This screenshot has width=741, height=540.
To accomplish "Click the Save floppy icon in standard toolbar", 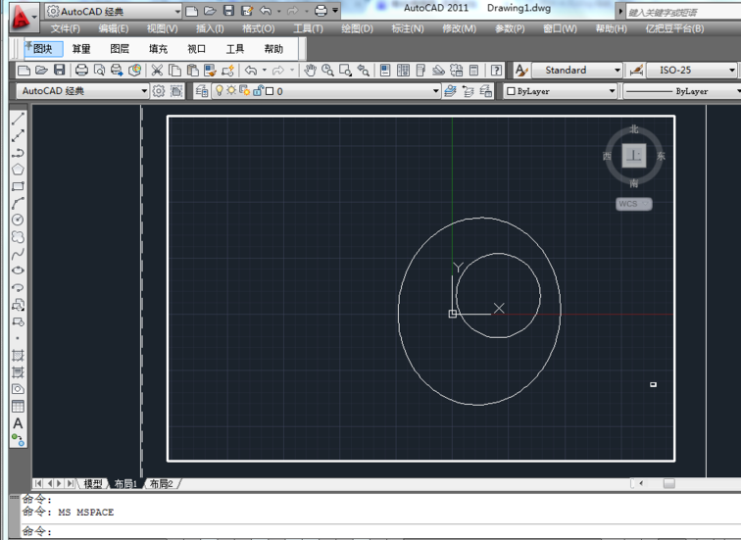I will click(60, 71).
